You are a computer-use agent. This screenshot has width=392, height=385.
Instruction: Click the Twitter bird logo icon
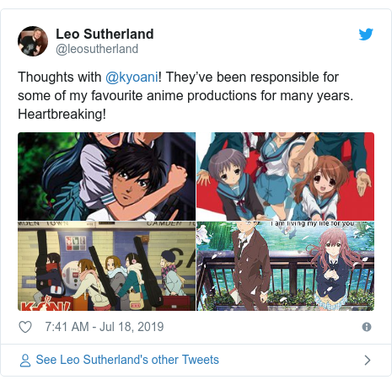[x=366, y=35]
